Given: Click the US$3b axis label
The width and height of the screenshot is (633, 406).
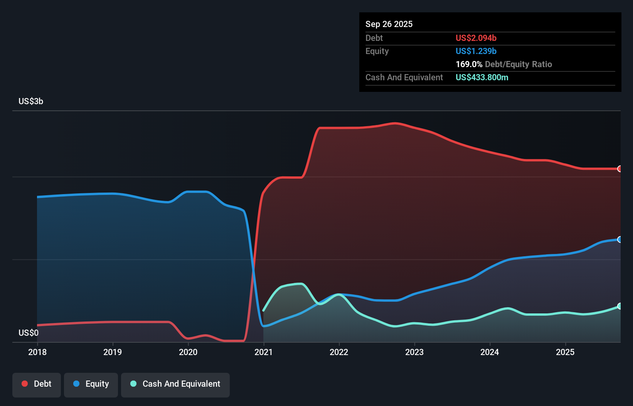Looking at the screenshot, I should (x=31, y=101).
